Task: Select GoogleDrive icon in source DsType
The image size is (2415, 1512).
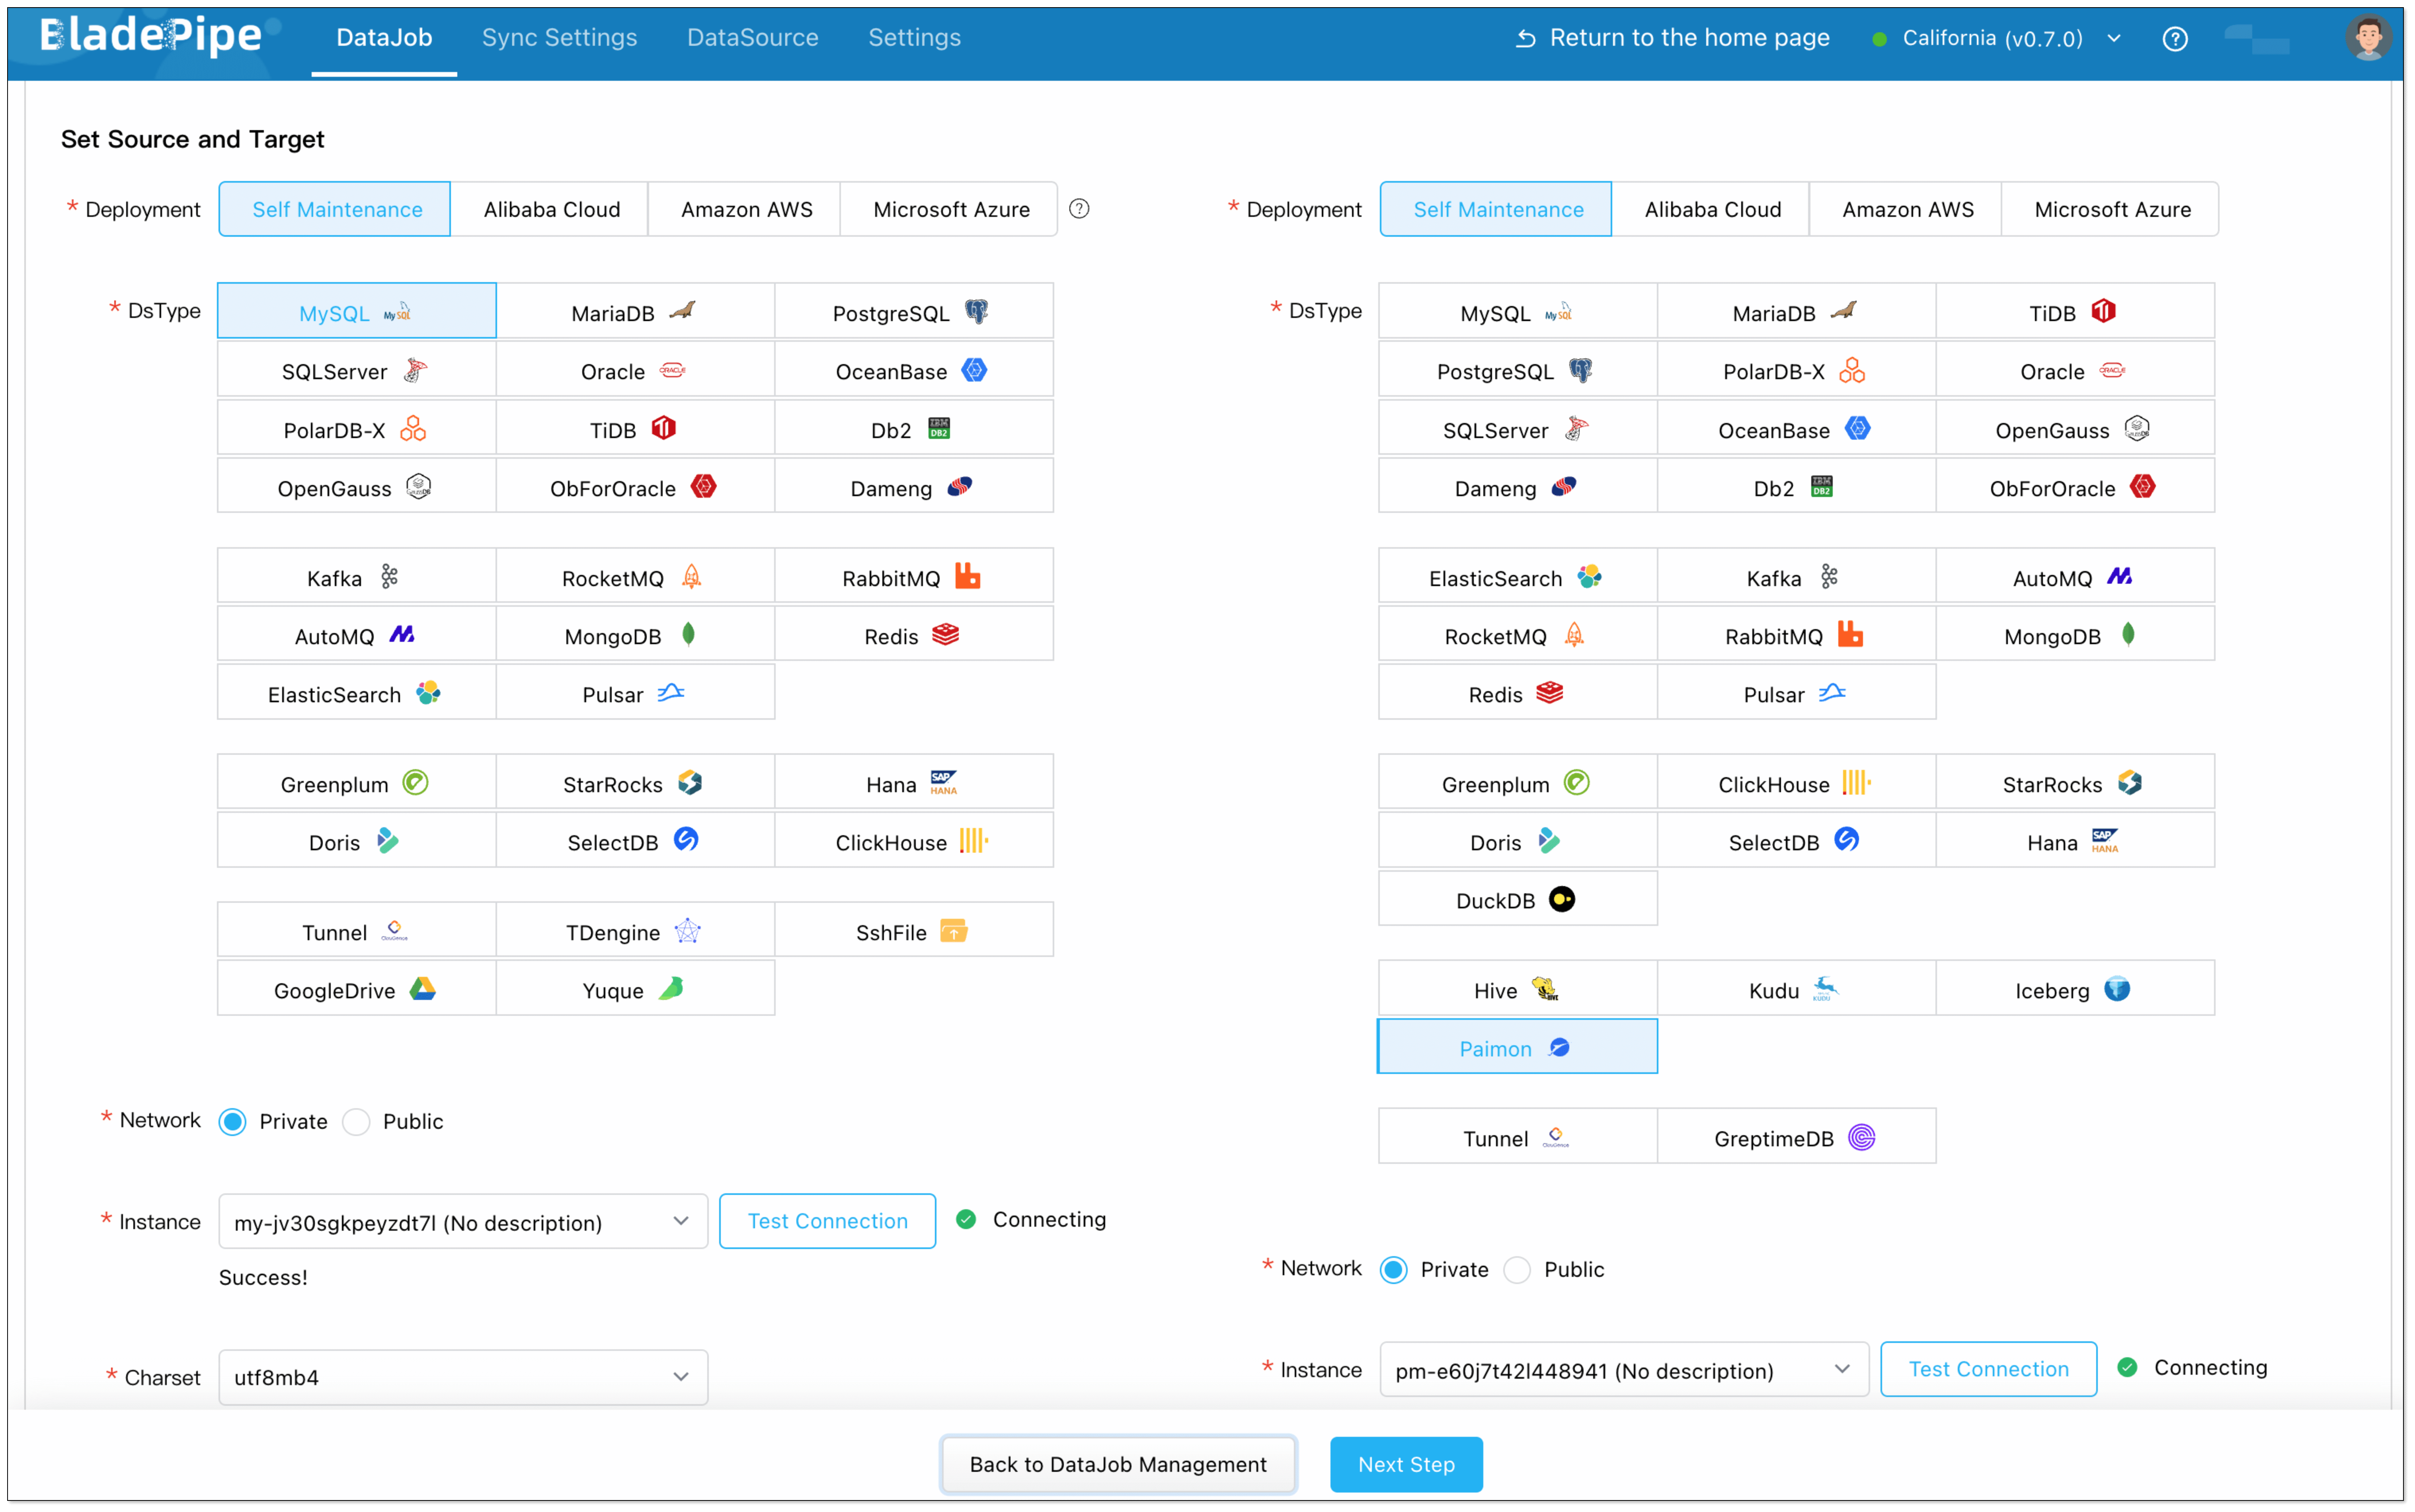Action: coord(423,990)
